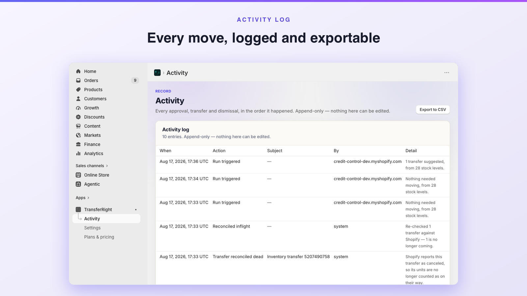Click the Reconciled inflight action cell
This screenshot has height=296, width=527.
pos(231,226)
